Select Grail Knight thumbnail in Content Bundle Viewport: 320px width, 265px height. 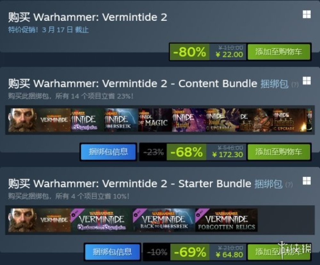tap(188, 120)
